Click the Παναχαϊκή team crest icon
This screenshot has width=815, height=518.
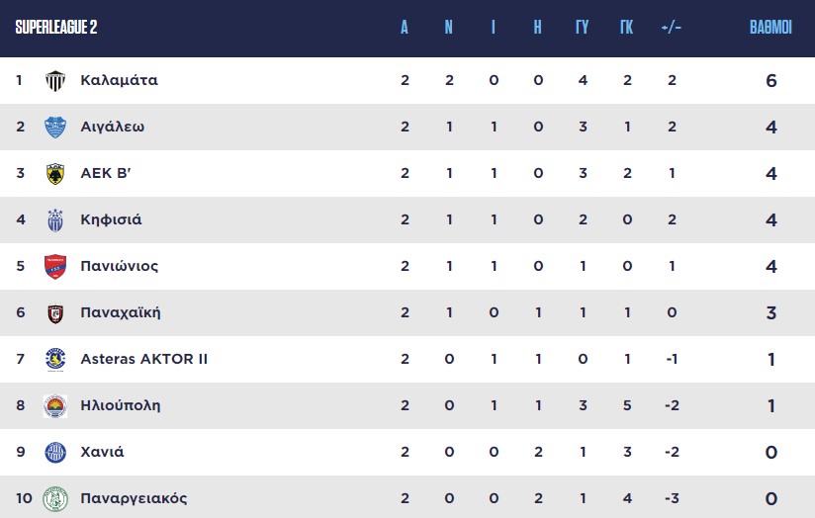(55, 313)
